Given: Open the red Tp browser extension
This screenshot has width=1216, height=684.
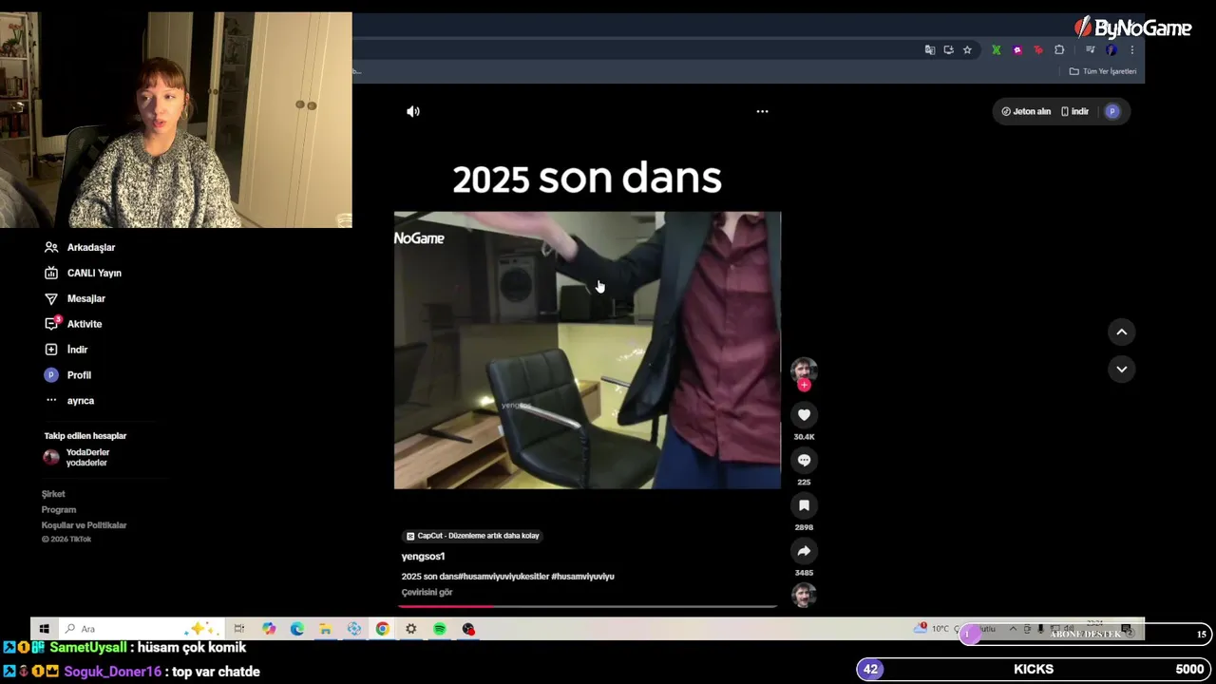Looking at the screenshot, I should pos(1038,50).
